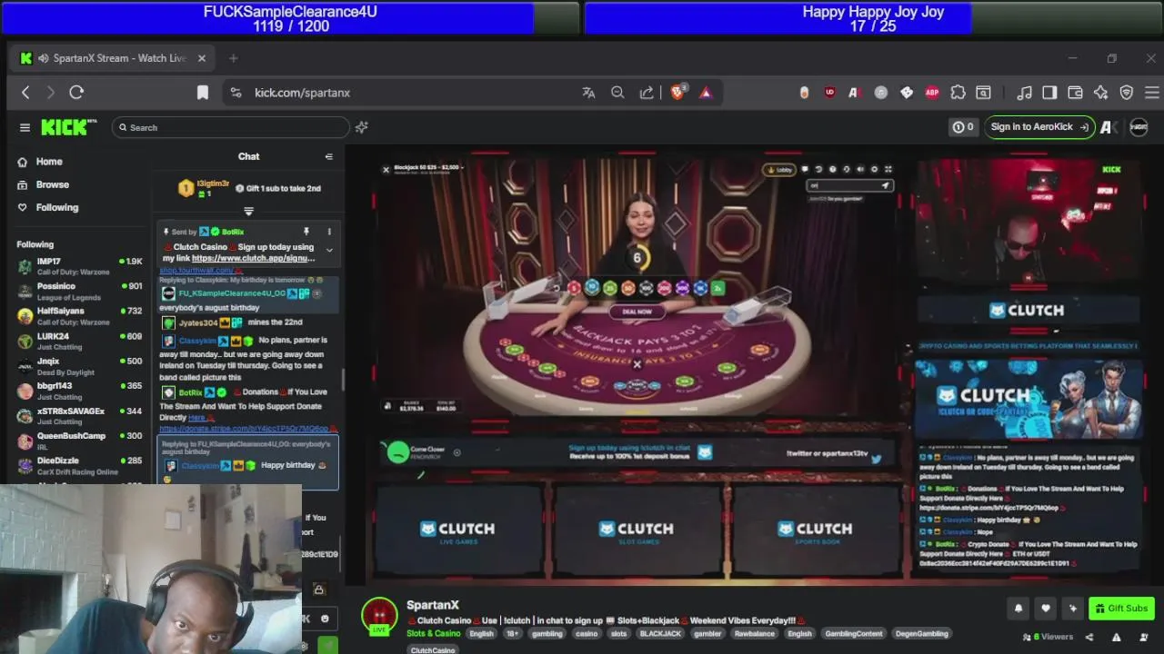Click the Jyates304 username in chat
Screen dimensions: 1164x654
[x=198, y=322]
